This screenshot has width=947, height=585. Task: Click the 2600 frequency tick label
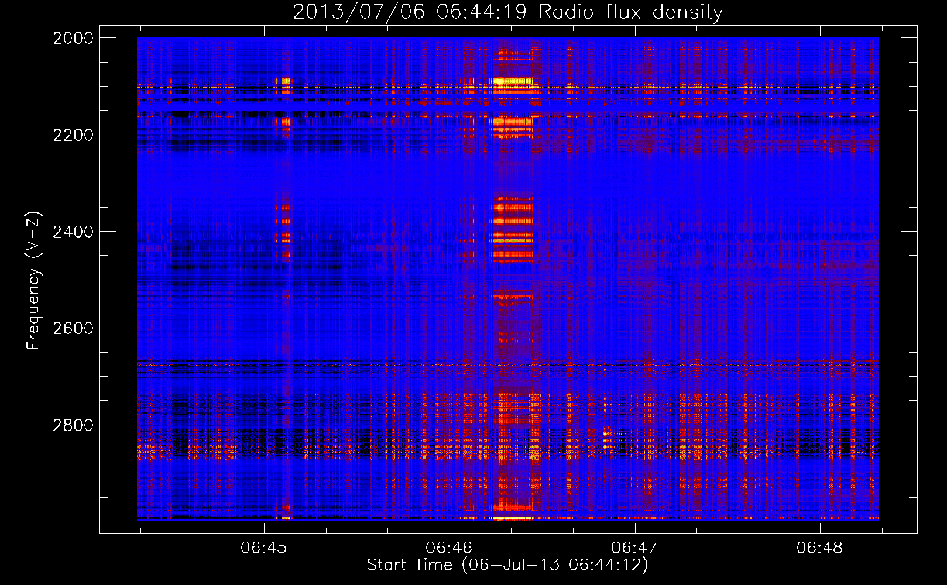(x=73, y=328)
